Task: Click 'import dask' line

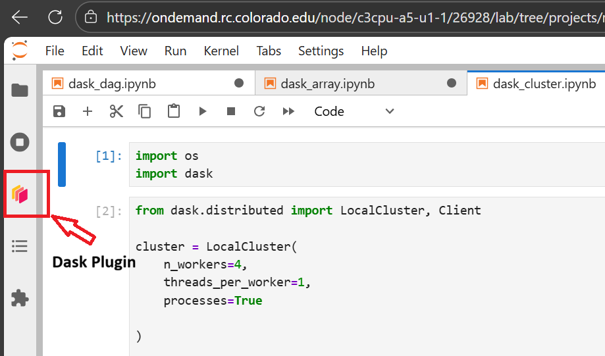Action: 174,174
